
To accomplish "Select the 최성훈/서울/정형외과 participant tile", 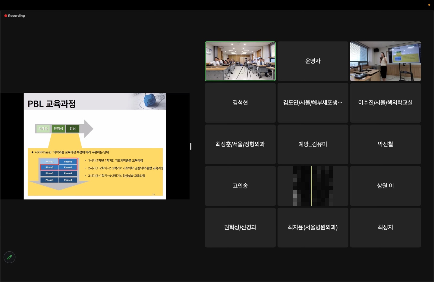I will coord(240,144).
